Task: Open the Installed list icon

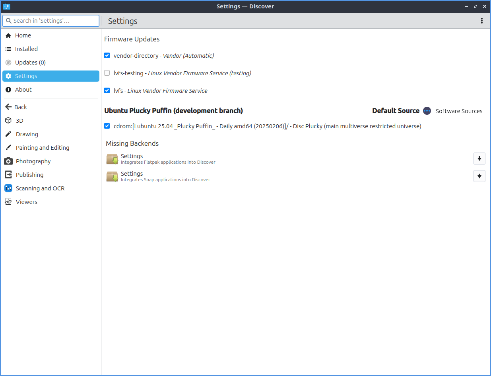Action: point(8,49)
